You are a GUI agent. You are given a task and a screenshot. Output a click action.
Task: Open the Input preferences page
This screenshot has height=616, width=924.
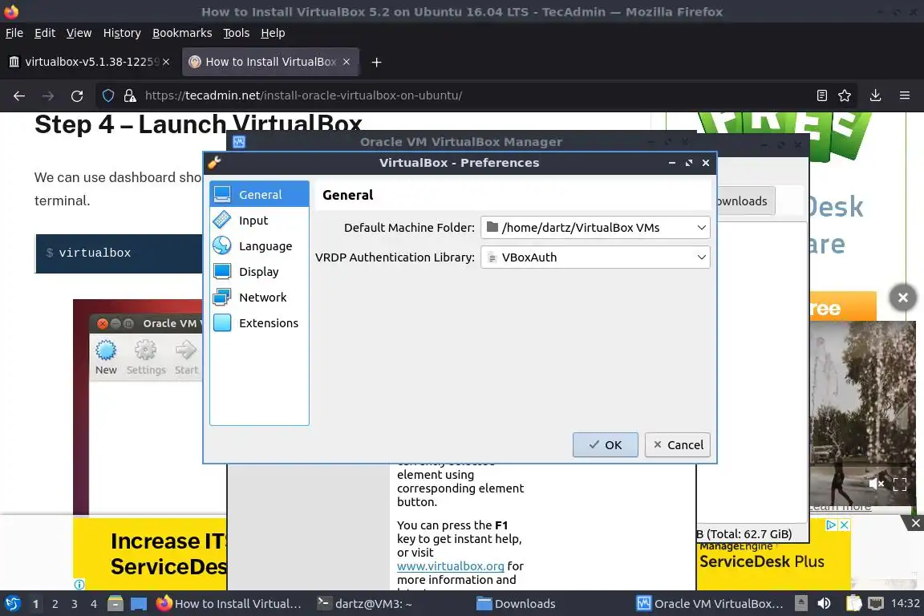(259, 221)
